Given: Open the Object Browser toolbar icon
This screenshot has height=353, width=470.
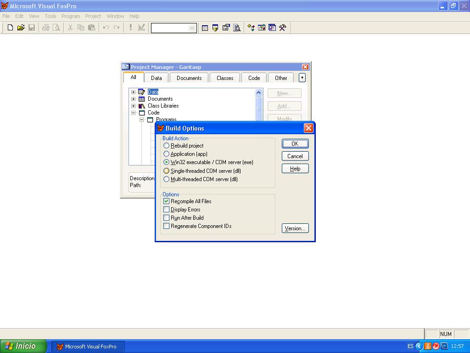Looking at the screenshot, I should (x=261, y=28).
